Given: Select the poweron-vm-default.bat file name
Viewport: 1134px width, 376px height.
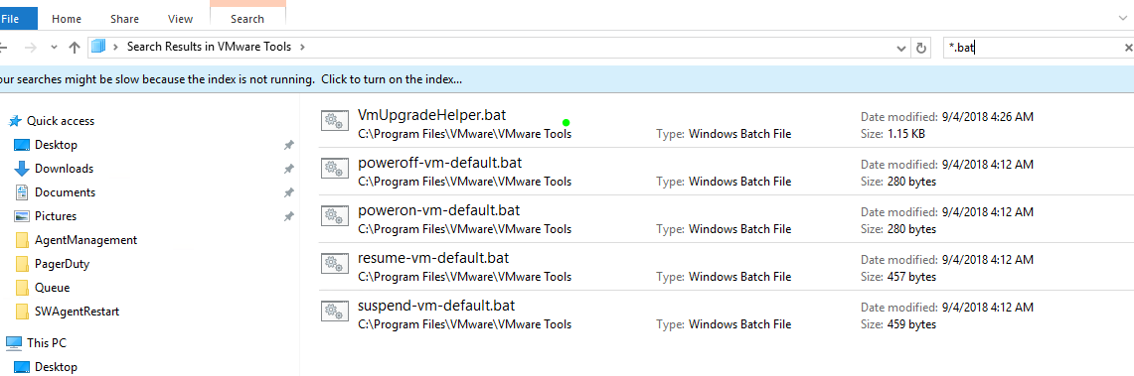Looking at the screenshot, I should [438, 210].
